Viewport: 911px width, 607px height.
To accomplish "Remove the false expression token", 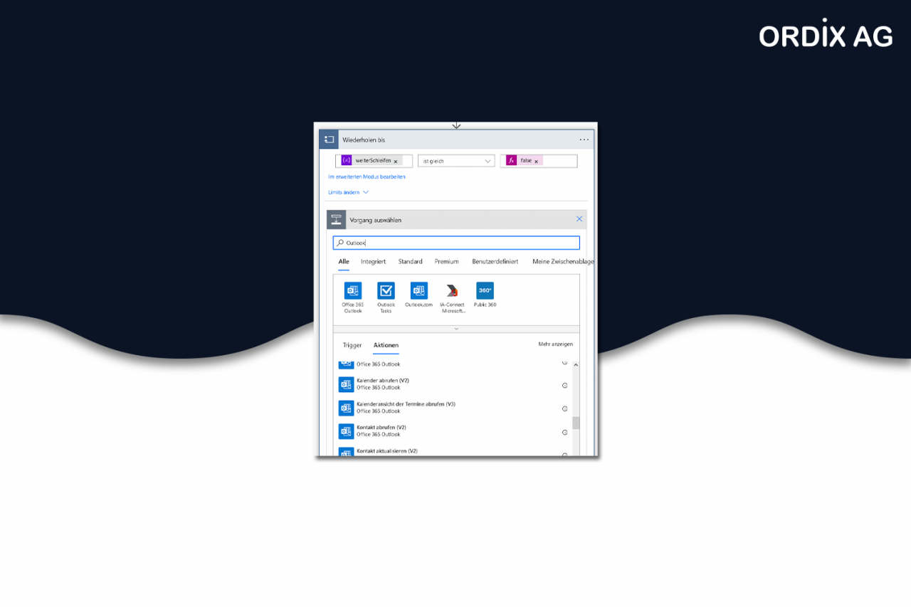I will pyautogui.click(x=536, y=162).
